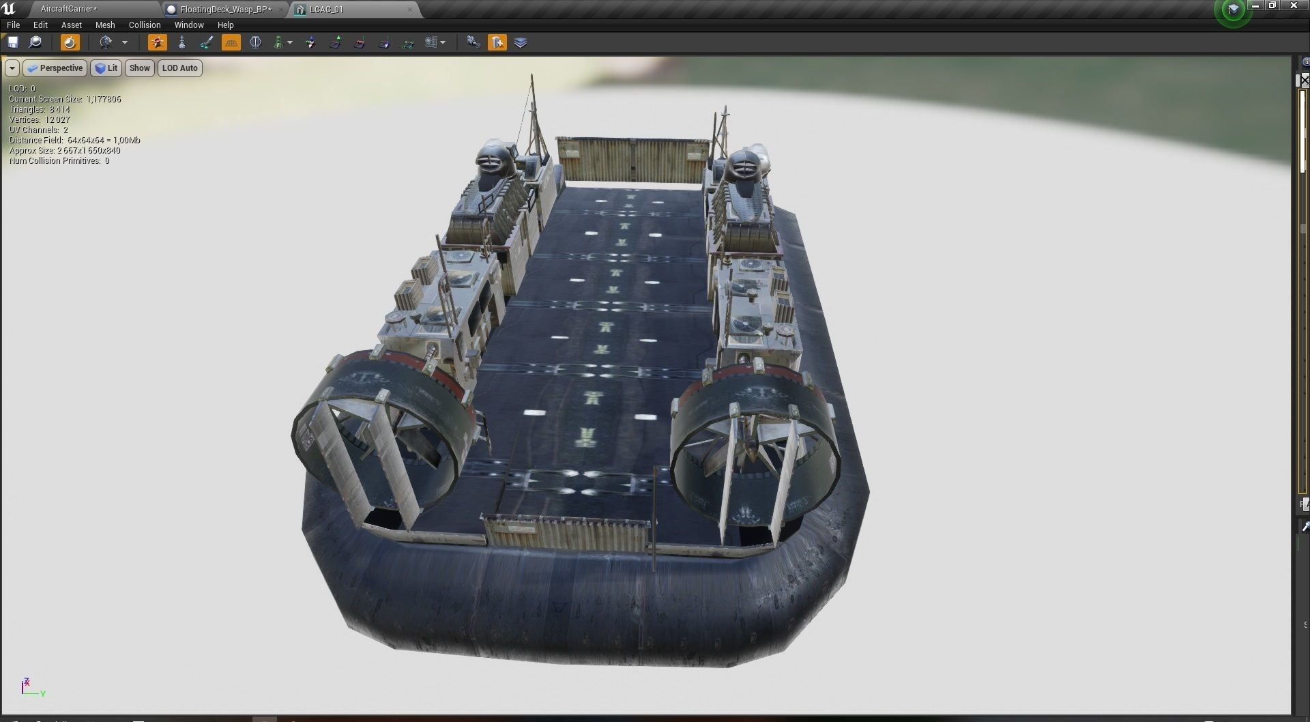Open viewport options arrow dropdown
This screenshot has height=722, width=1310.
click(12, 68)
